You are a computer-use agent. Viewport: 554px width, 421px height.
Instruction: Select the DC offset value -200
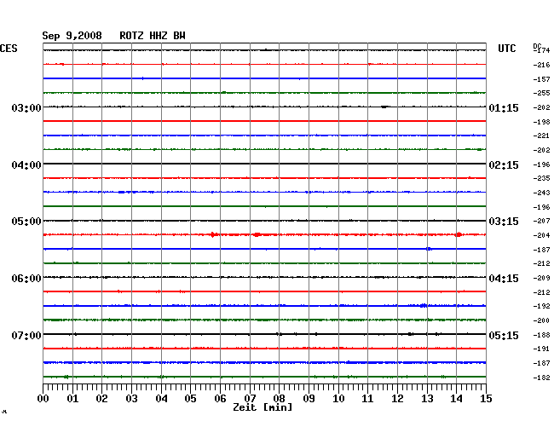click(x=541, y=320)
